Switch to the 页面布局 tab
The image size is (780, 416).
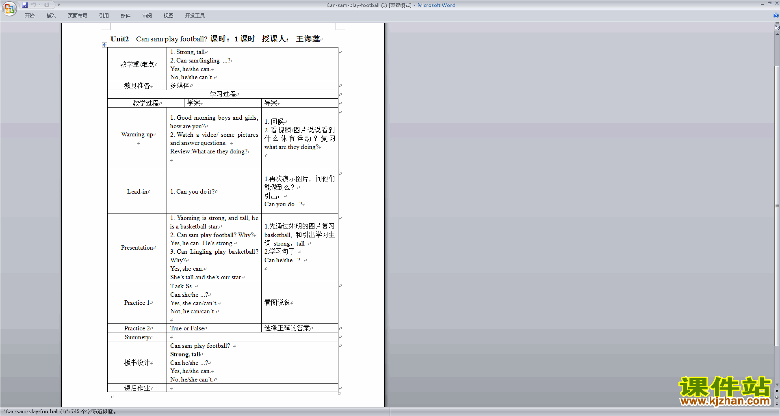[x=78, y=15]
